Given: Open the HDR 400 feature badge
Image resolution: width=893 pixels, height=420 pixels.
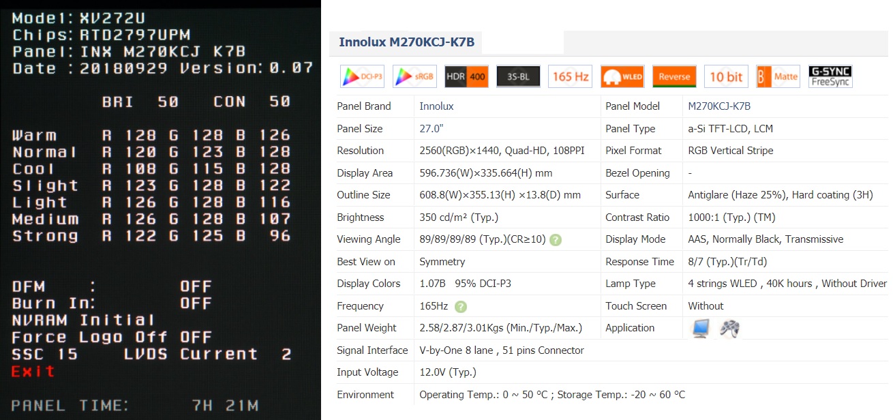Looking at the screenshot, I should [466, 76].
